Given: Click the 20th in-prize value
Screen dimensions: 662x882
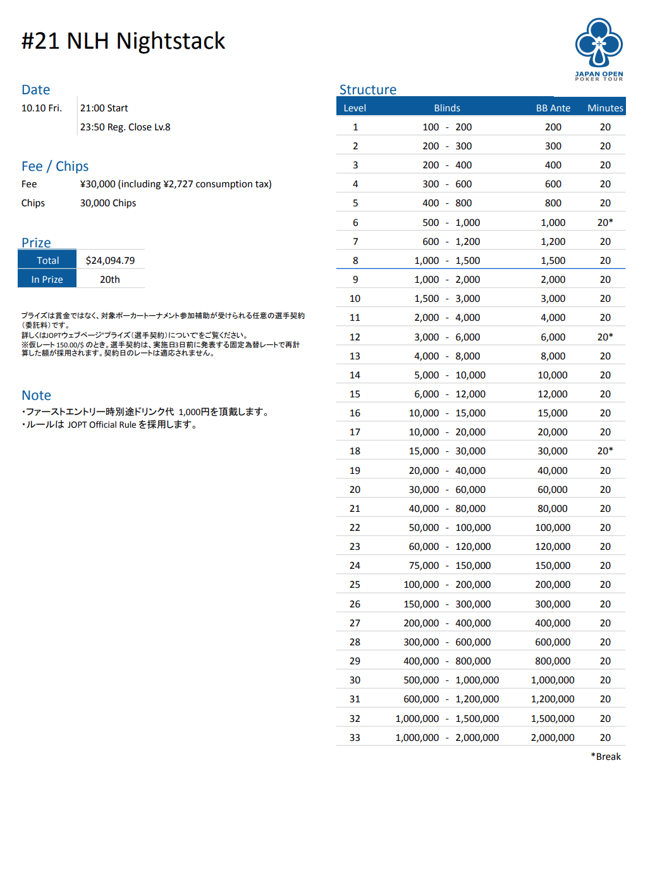Looking at the screenshot, I should [109, 280].
